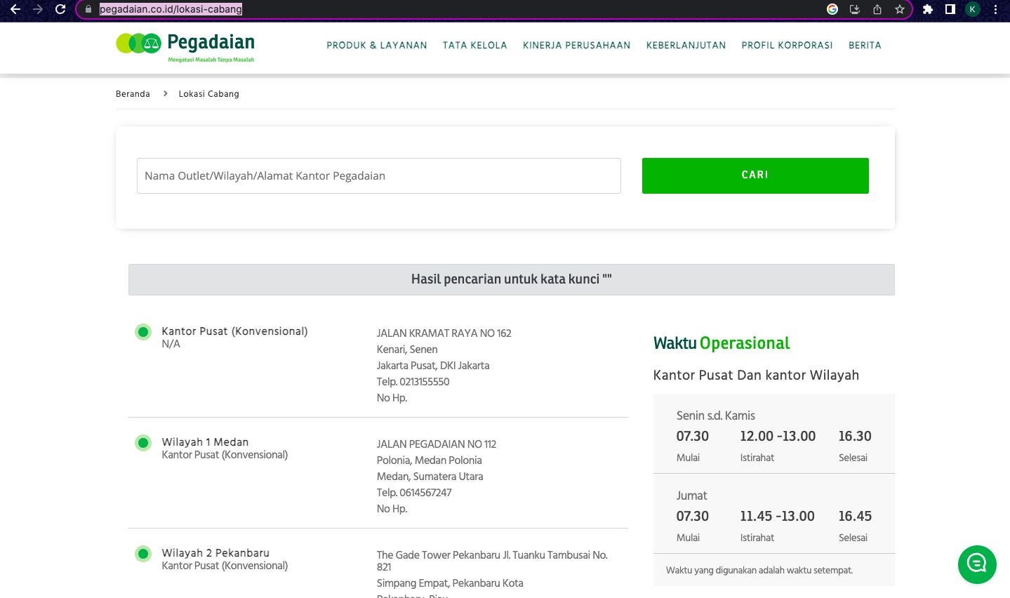Click phone number Telp. 0213155550
1010x598 pixels.
pyautogui.click(x=413, y=382)
